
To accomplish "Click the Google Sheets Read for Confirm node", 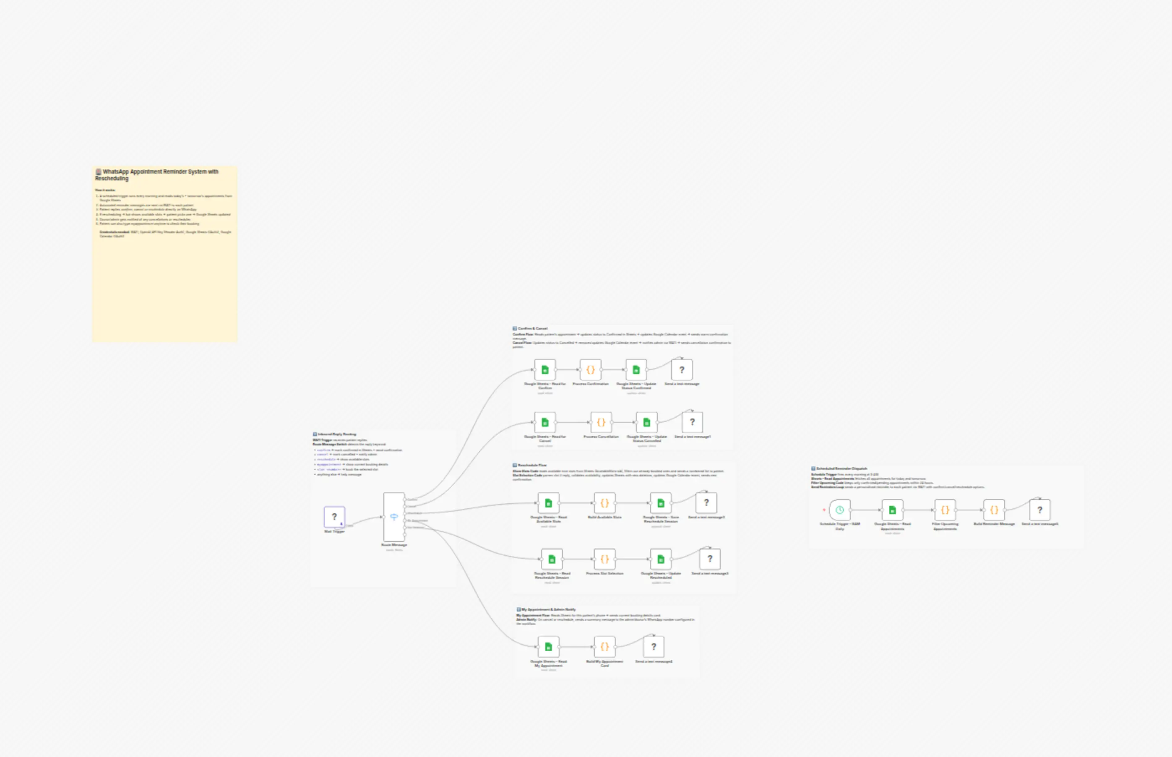I will point(545,369).
